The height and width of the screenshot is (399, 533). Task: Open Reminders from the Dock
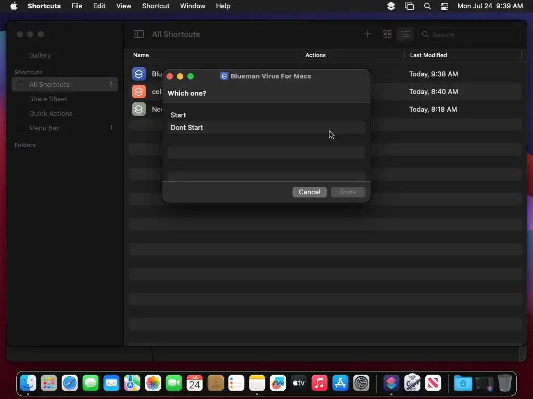(236, 383)
